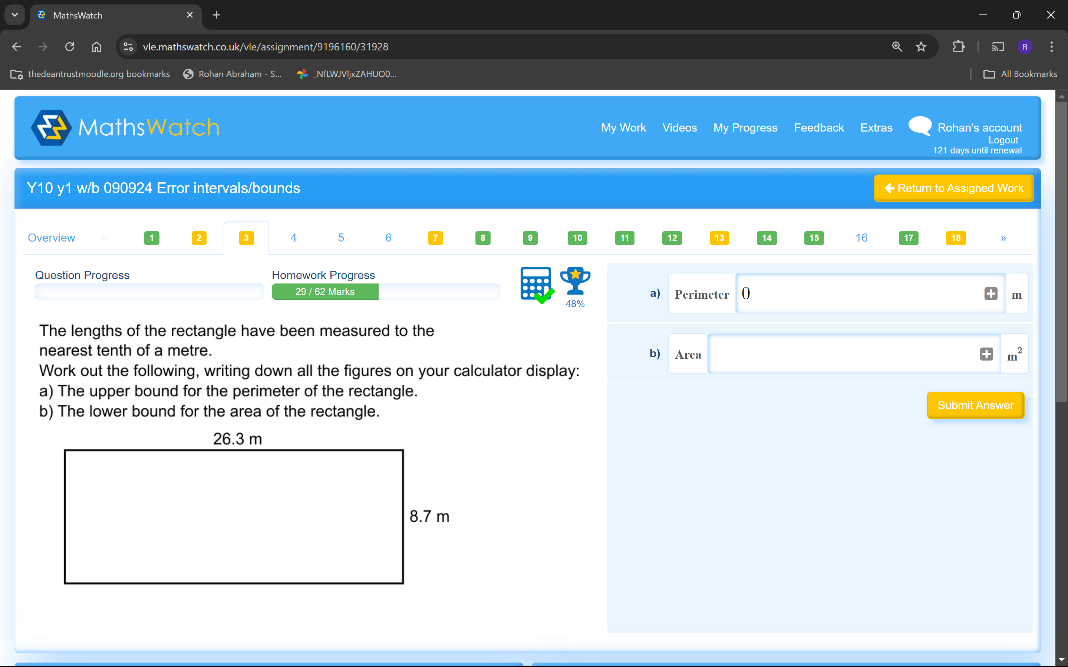The image size is (1068, 667).
Task: Open My Progress page
Action: [x=745, y=127]
